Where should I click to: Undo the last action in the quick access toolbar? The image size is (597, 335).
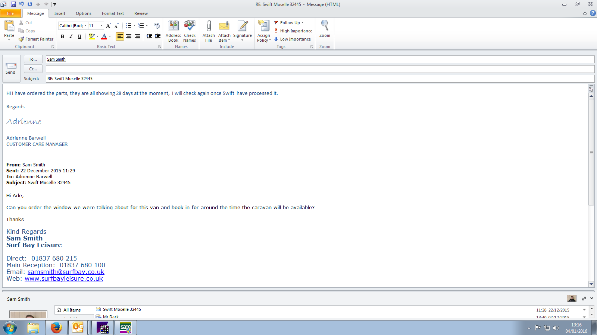tap(22, 4)
